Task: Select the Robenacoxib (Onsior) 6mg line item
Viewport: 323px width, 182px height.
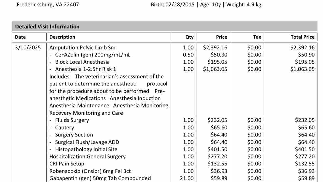Action: tap(90, 171)
